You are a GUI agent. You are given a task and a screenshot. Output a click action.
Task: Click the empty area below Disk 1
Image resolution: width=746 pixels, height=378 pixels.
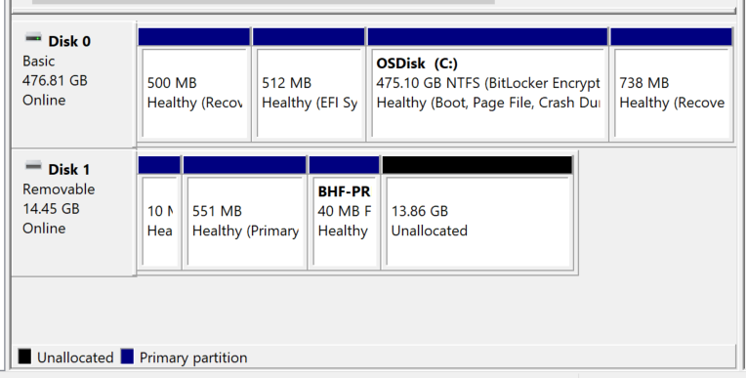373,310
